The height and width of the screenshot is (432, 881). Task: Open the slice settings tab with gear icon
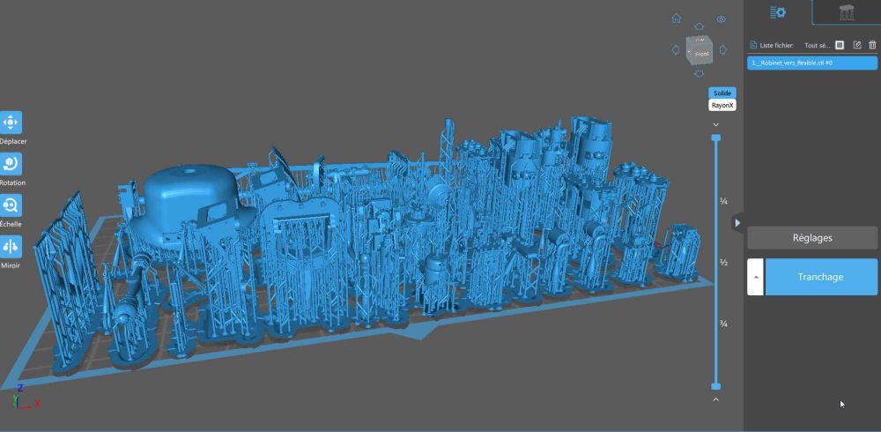click(x=778, y=12)
